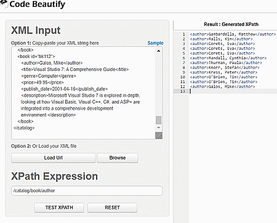
Task: Select result line 1 Gambardella author
Action: [233, 34]
